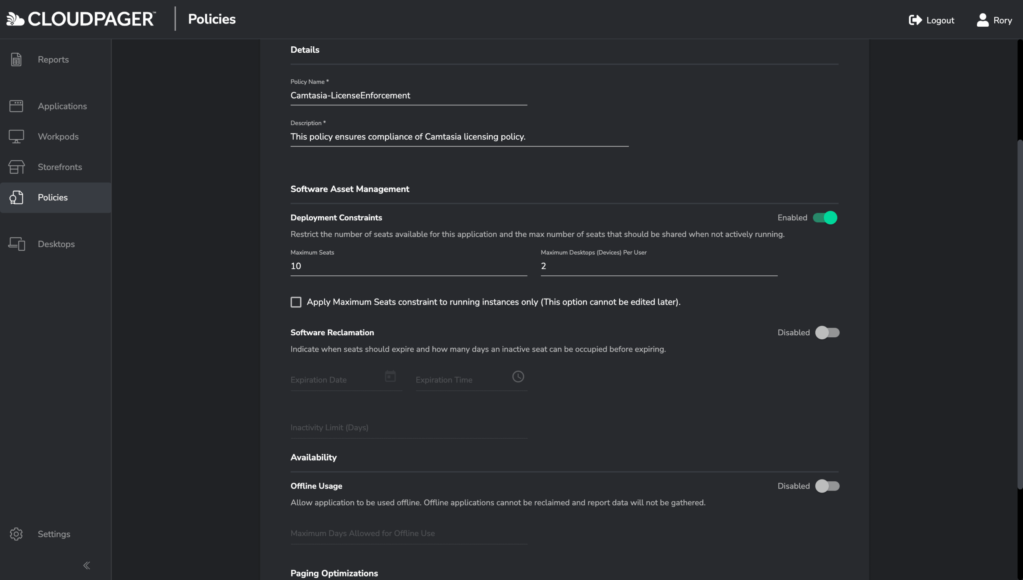
Task: Click the Storefronts shop icon
Action: click(x=16, y=167)
